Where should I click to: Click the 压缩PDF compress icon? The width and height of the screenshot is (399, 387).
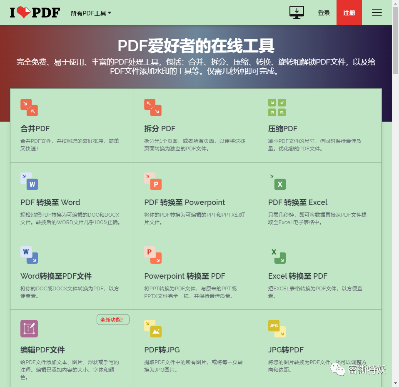pyautogui.click(x=277, y=107)
